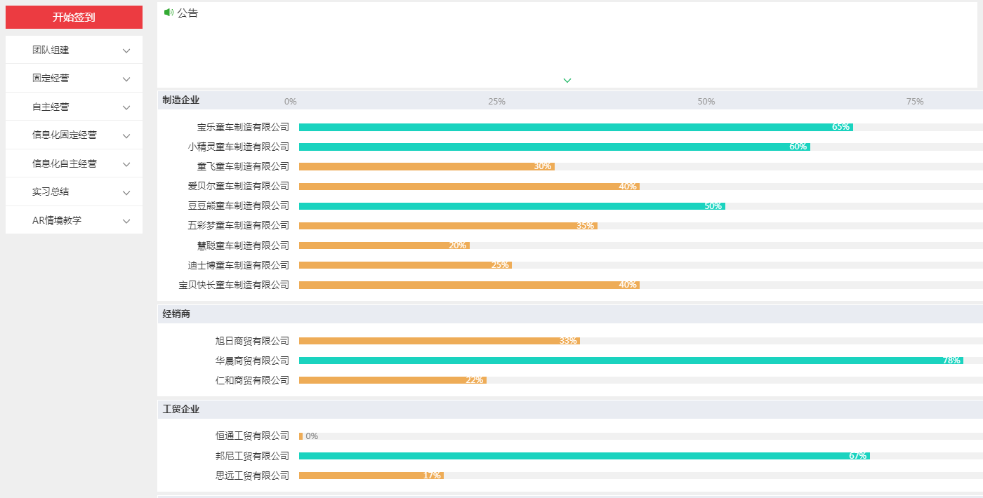
Task: Click the 30% progress bar for 童飞童车
Action: tap(427, 167)
